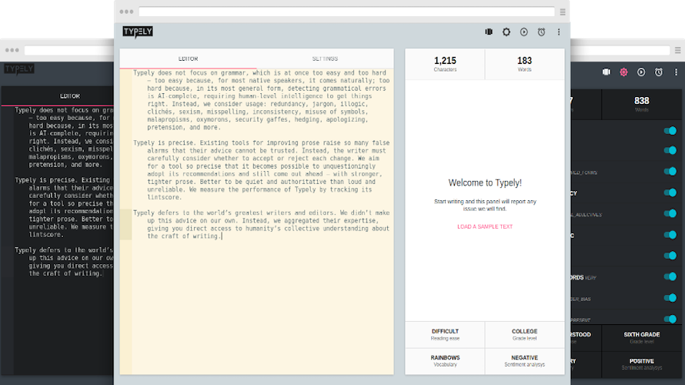Click the Typely logo in the front window
This screenshot has width=685, height=385.
(138, 32)
